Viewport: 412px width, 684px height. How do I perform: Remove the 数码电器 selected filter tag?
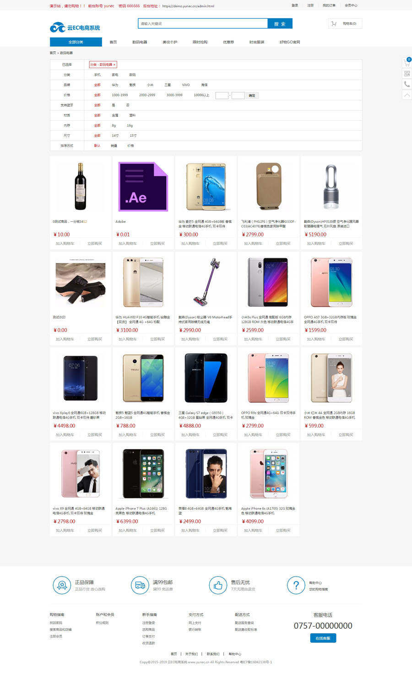114,64
